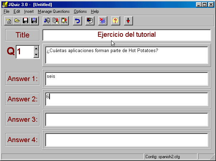
Task: Cut text with the scissors icon
Action: [47, 21]
